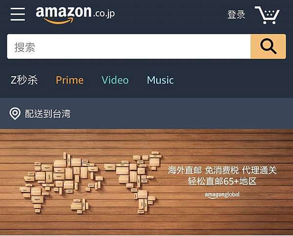Tap the location pin icon
The image size is (293, 236).
coord(15,113)
